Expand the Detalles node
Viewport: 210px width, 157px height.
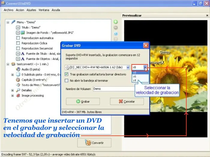(x=13, y=90)
